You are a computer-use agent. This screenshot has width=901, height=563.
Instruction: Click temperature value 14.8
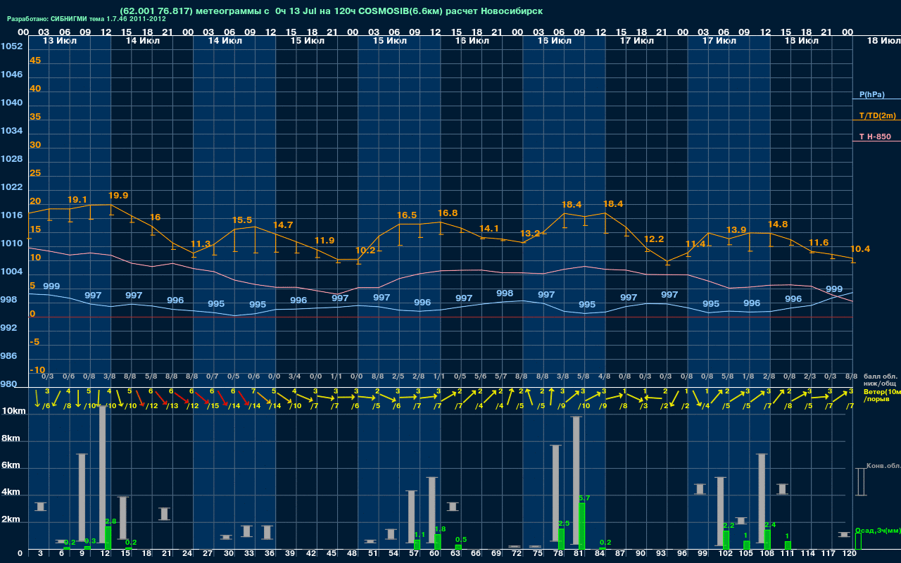[778, 224]
